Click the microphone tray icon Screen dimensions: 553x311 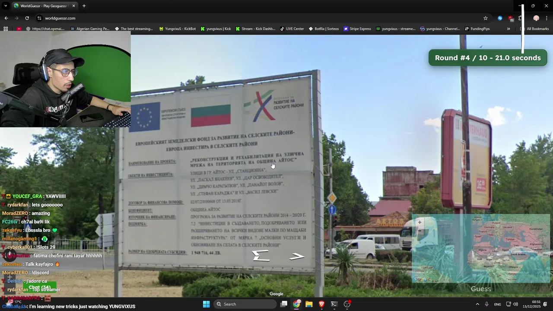click(x=487, y=304)
